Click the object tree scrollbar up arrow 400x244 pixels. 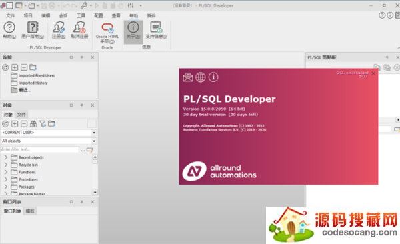[x=95, y=157]
